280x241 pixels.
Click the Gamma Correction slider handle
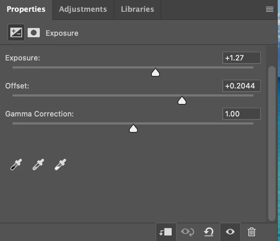133,128
